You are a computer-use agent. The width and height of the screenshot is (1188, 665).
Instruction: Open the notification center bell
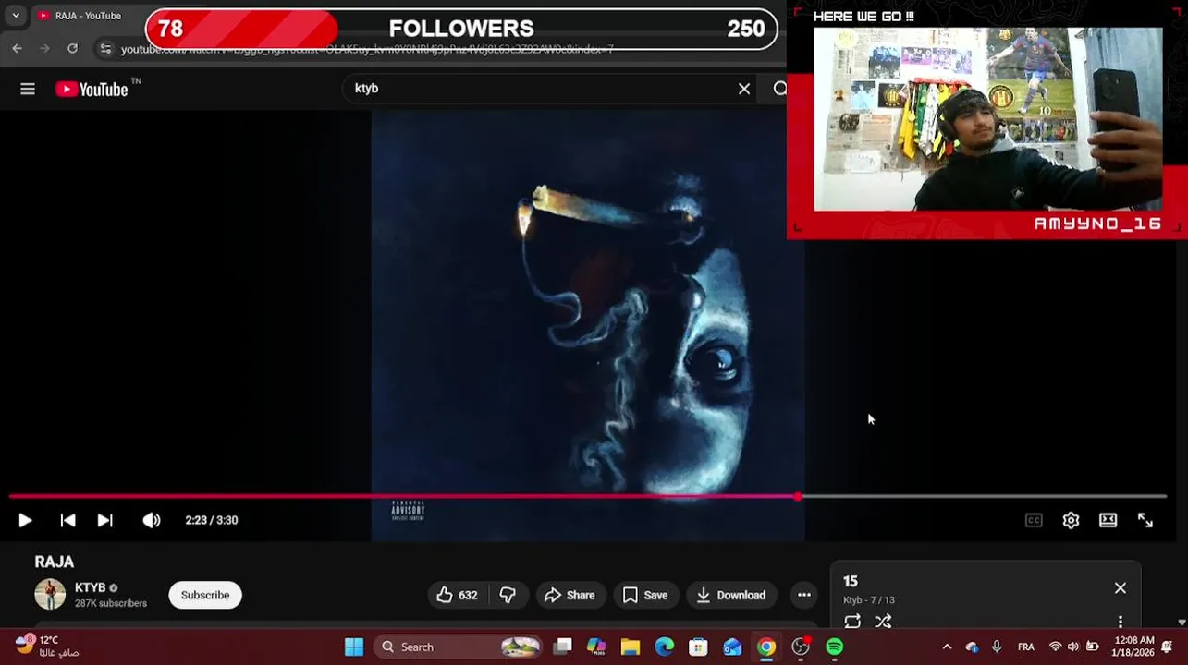[1168, 647]
